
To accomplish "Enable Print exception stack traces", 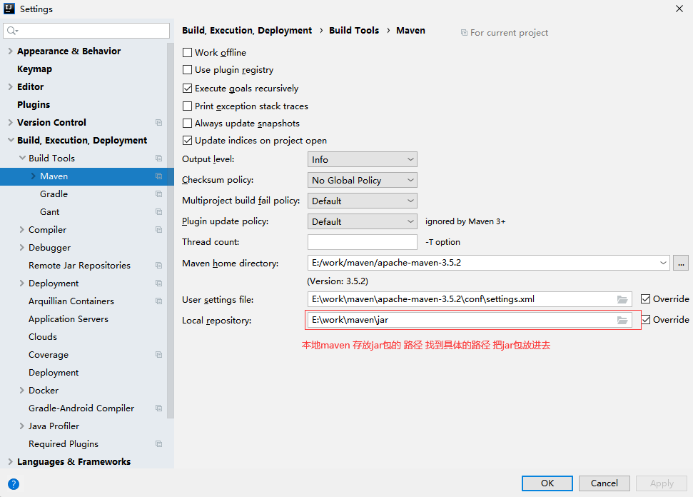I will click(x=188, y=106).
